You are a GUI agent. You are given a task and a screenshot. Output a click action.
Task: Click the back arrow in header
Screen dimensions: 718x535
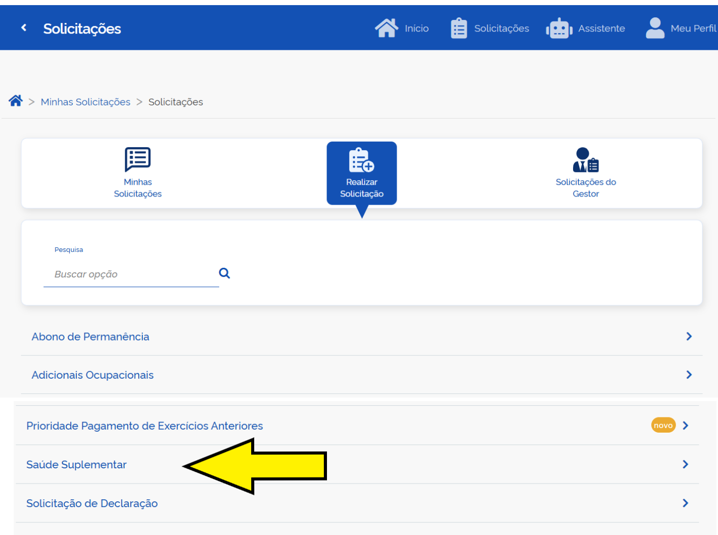(x=23, y=28)
